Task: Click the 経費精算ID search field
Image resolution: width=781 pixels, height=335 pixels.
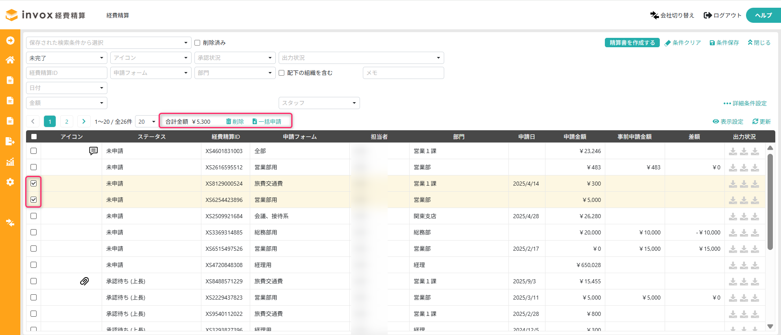Action: [66, 73]
